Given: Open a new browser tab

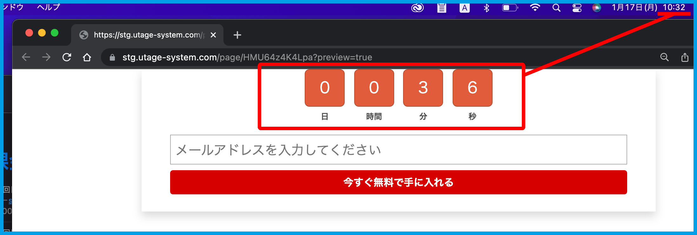Looking at the screenshot, I should 237,35.
